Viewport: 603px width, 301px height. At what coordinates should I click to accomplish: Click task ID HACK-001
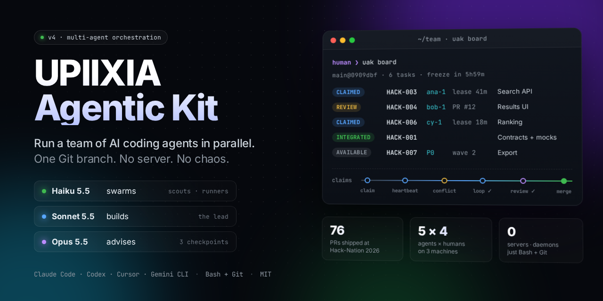(402, 137)
